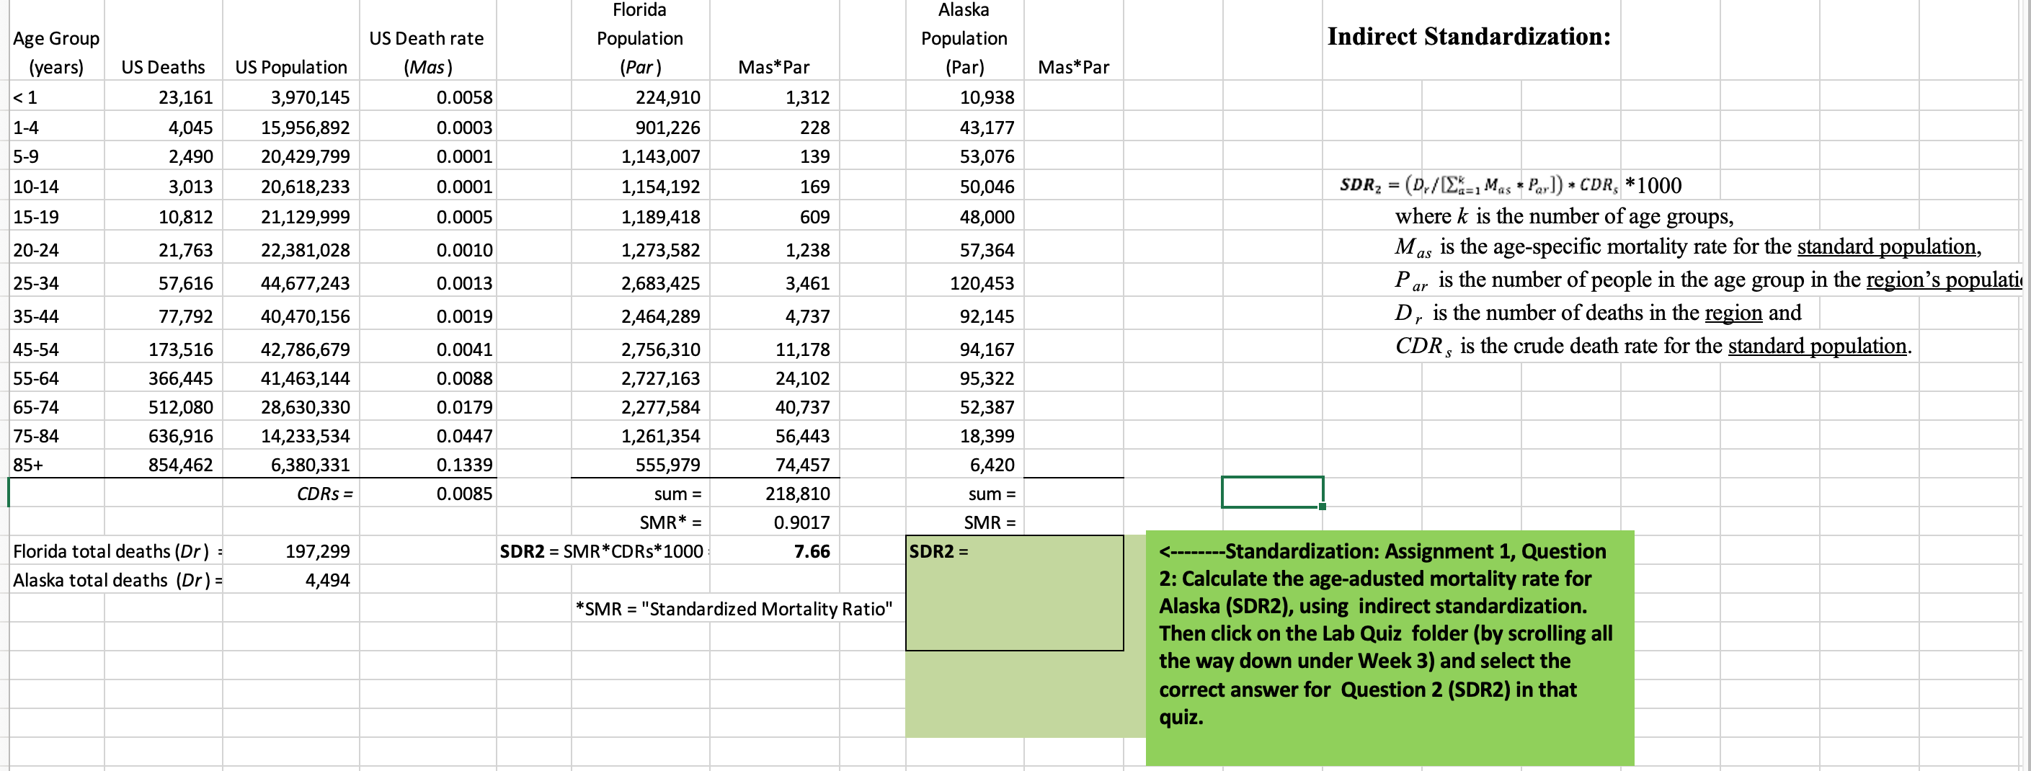Click the empty Mas*Par cell beside Alaska 10,938
Screen dimensions: 2031x771
point(1072,97)
